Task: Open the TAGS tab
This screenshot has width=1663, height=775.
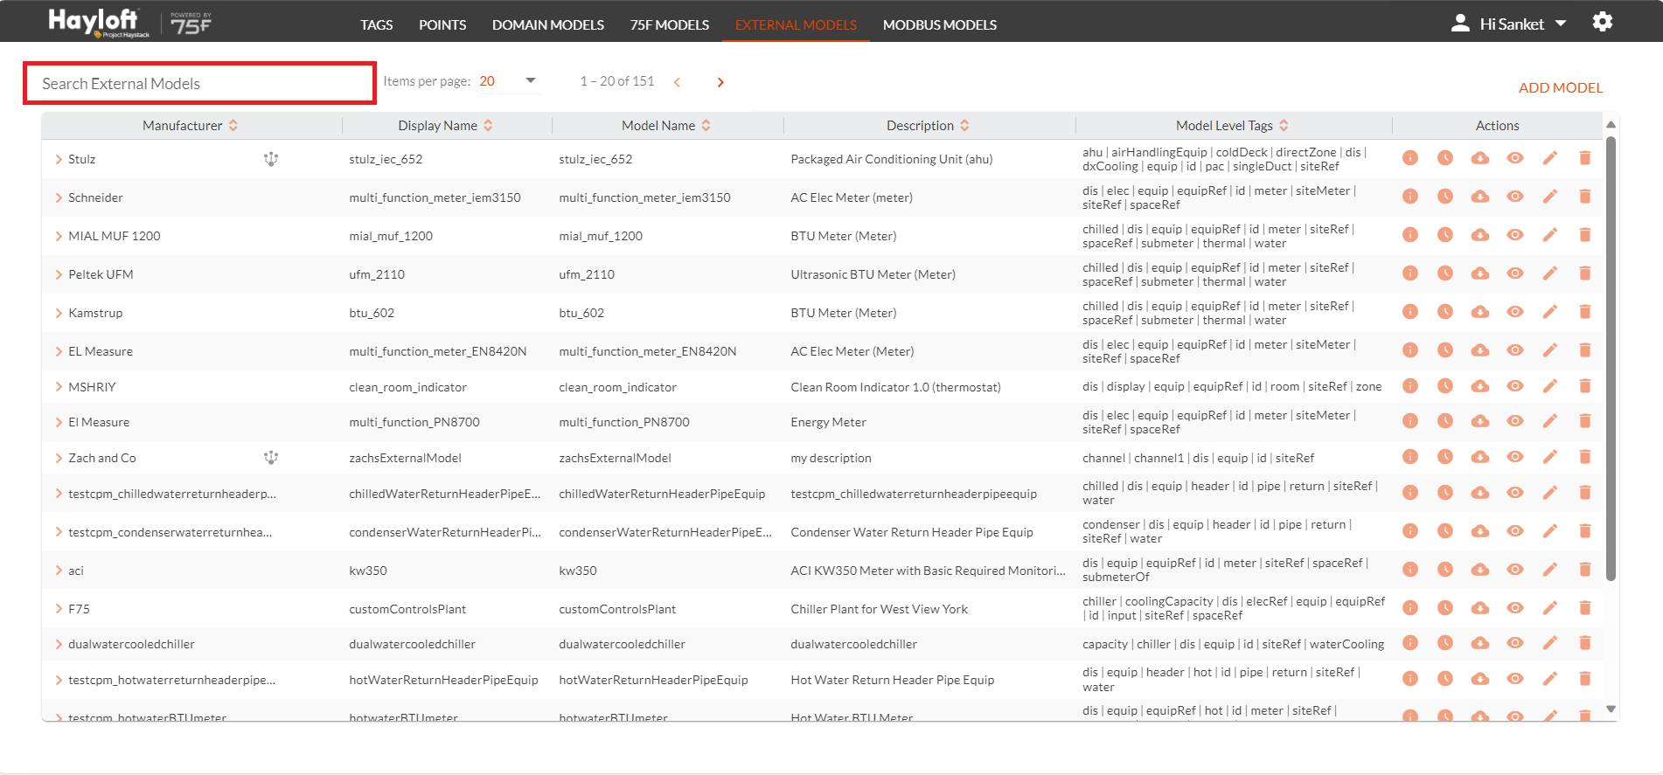Action: coord(377,24)
